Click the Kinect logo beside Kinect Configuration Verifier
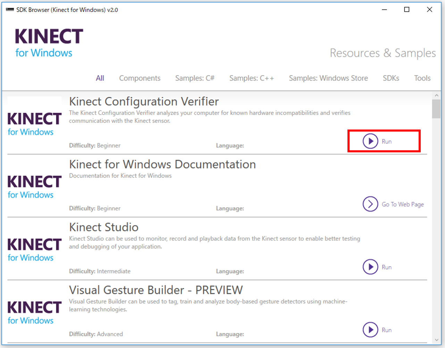 (34, 123)
